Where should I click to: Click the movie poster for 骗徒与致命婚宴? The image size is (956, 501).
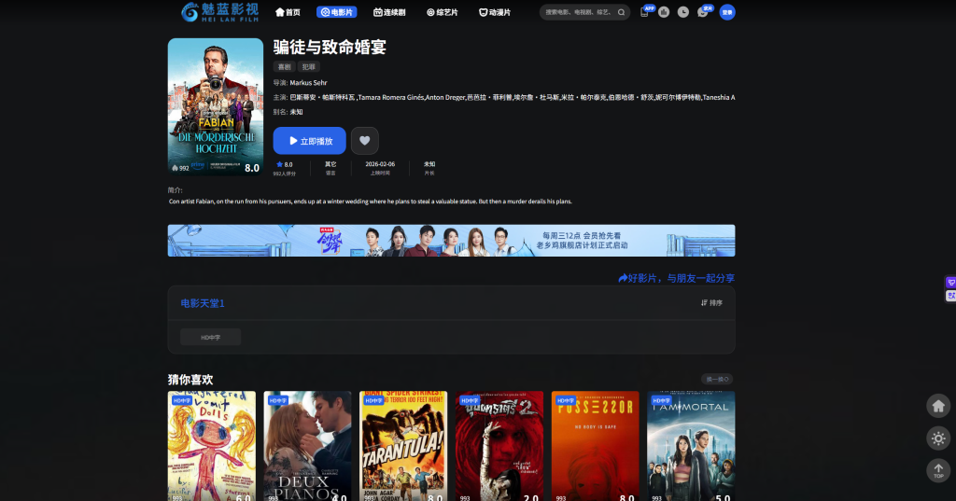[216, 106]
